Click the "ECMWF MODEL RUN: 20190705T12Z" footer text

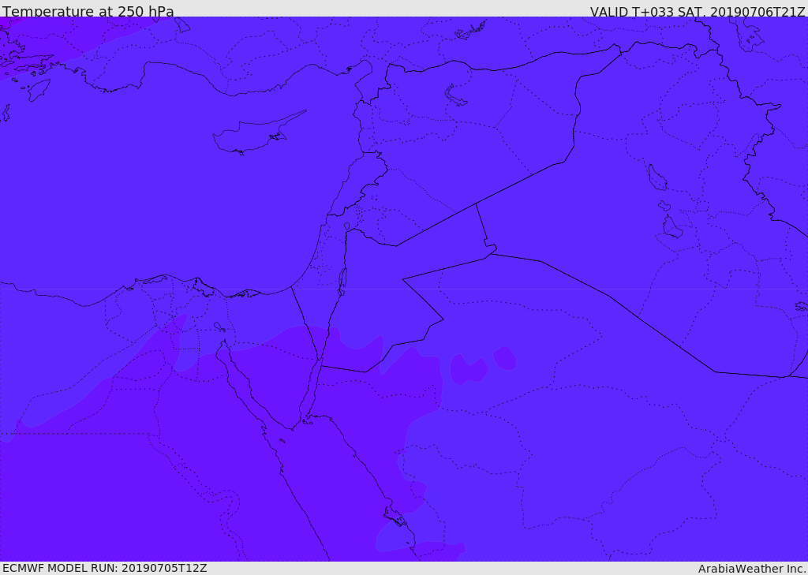(105, 569)
